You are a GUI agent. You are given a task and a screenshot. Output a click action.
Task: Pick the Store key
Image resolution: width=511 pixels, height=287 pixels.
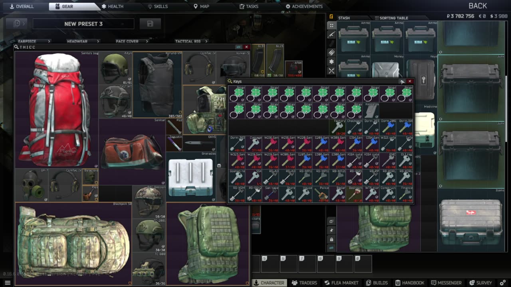(x=287, y=194)
